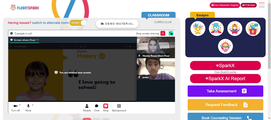Screen dimensions: 271x120
Task: Click the green picture-in-picture layout icon
Action: pyautogui.click(x=171, y=33)
